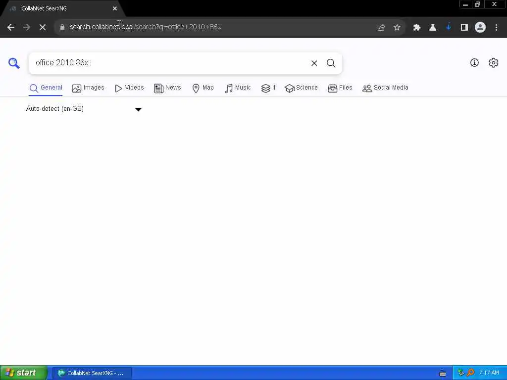Go back with browser back arrow

coord(11,27)
